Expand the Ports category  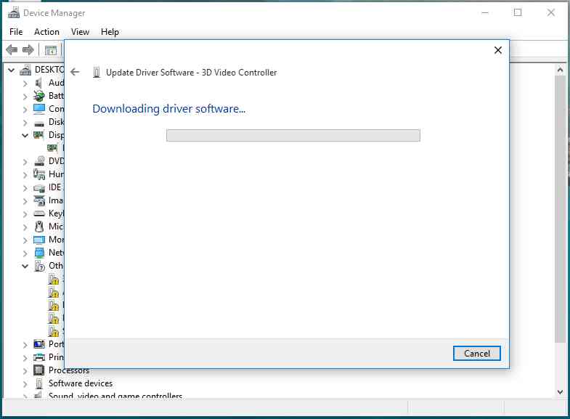[25, 345]
